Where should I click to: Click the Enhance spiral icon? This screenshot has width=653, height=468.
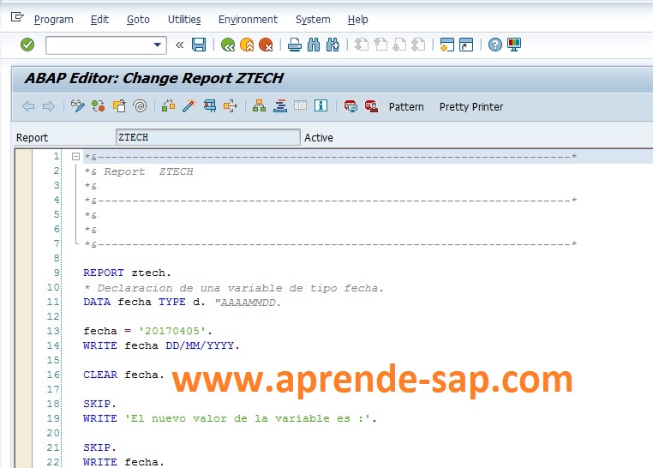tap(140, 106)
